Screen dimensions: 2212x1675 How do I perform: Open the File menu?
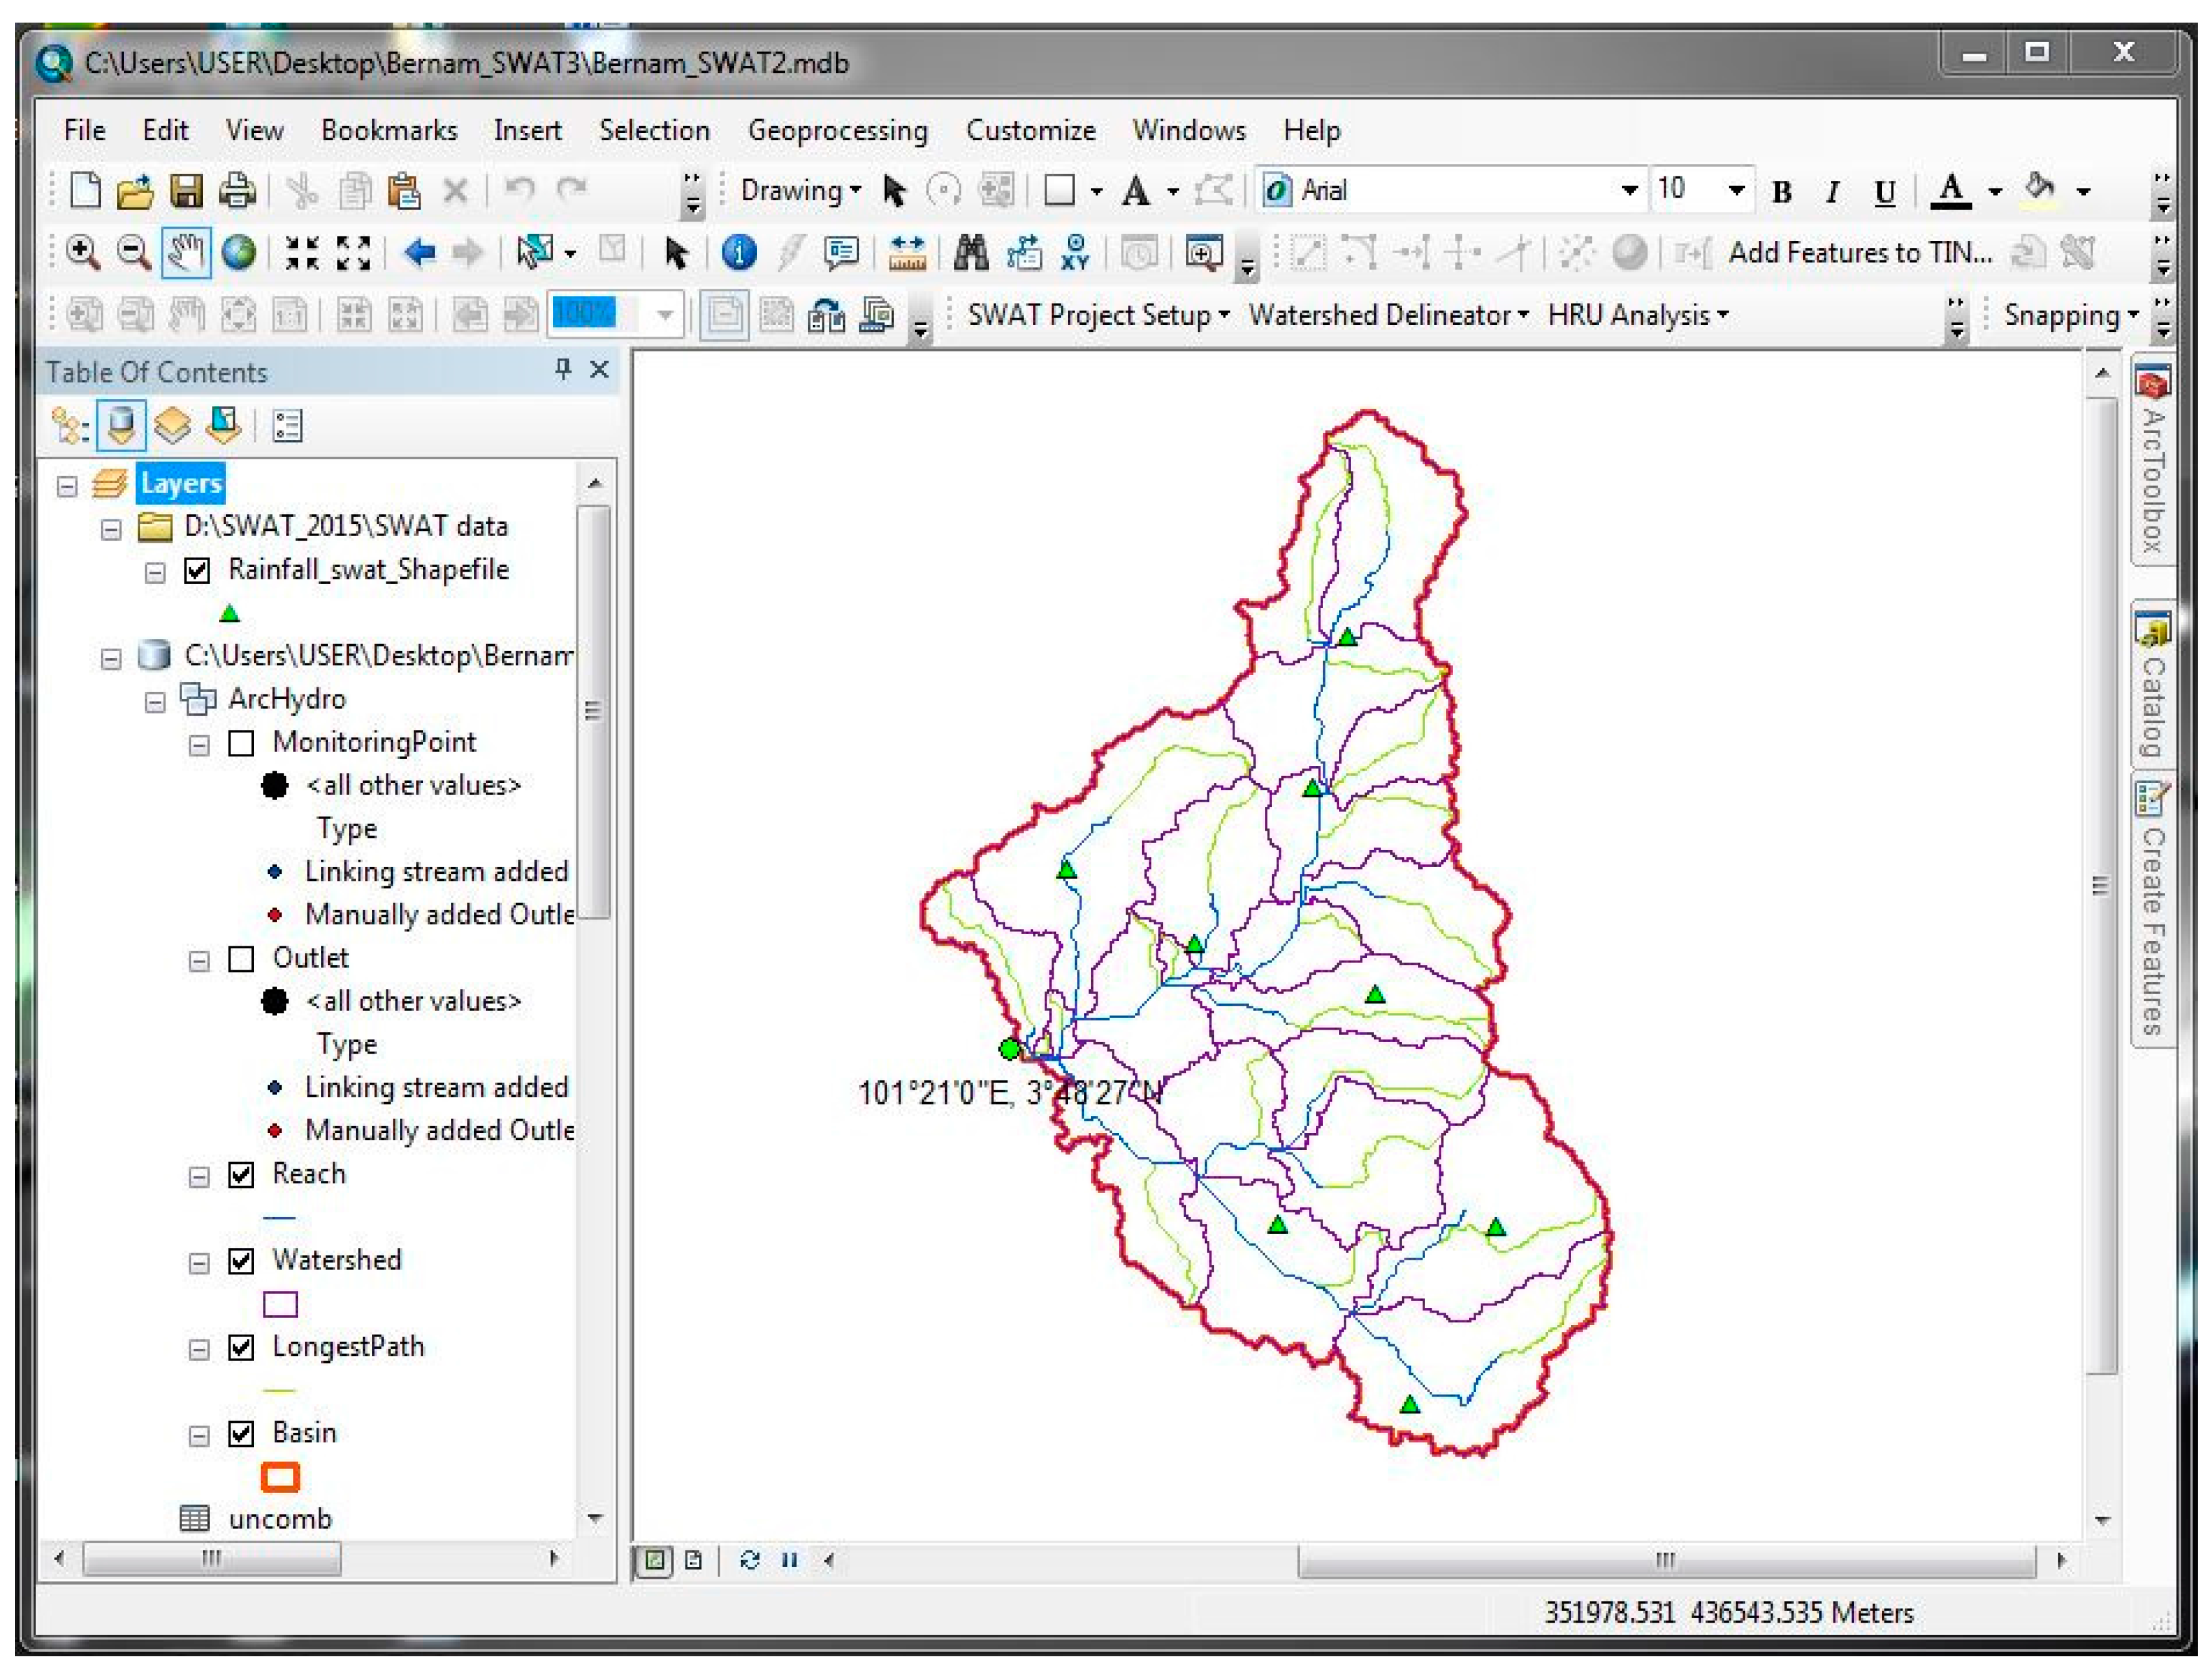point(84,130)
